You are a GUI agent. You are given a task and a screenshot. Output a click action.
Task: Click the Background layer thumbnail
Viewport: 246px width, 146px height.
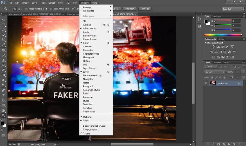click(213, 83)
